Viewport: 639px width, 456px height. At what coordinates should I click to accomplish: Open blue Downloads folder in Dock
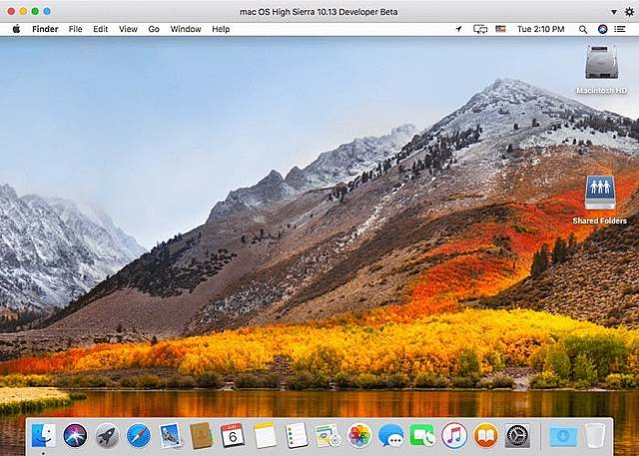[x=563, y=436]
